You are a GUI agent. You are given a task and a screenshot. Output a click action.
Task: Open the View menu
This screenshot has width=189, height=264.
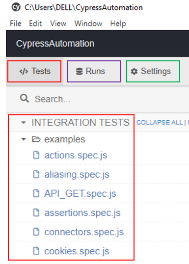58,24
